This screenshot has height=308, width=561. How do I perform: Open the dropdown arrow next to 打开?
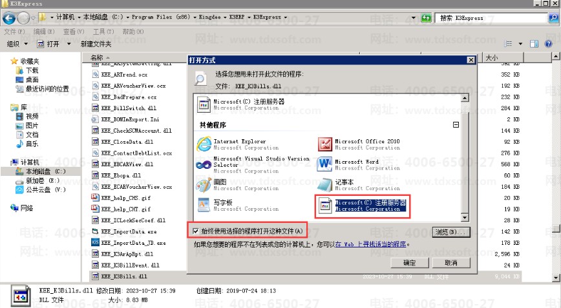coord(69,44)
